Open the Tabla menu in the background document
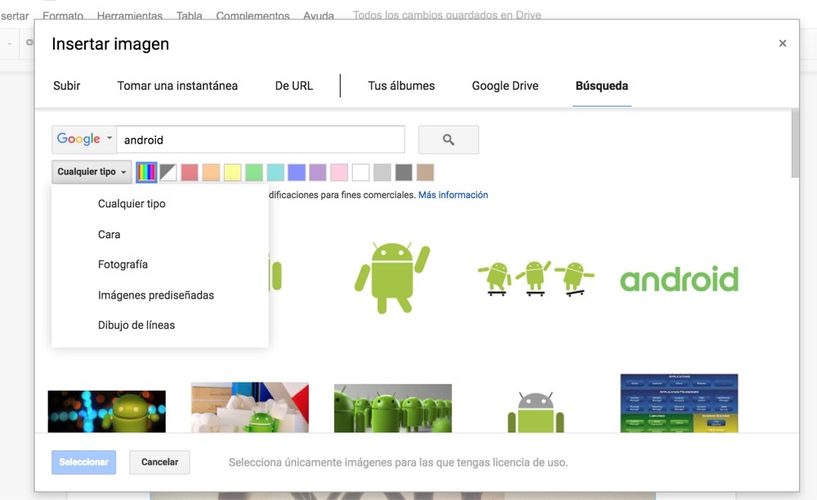 click(x=190, y=15)
